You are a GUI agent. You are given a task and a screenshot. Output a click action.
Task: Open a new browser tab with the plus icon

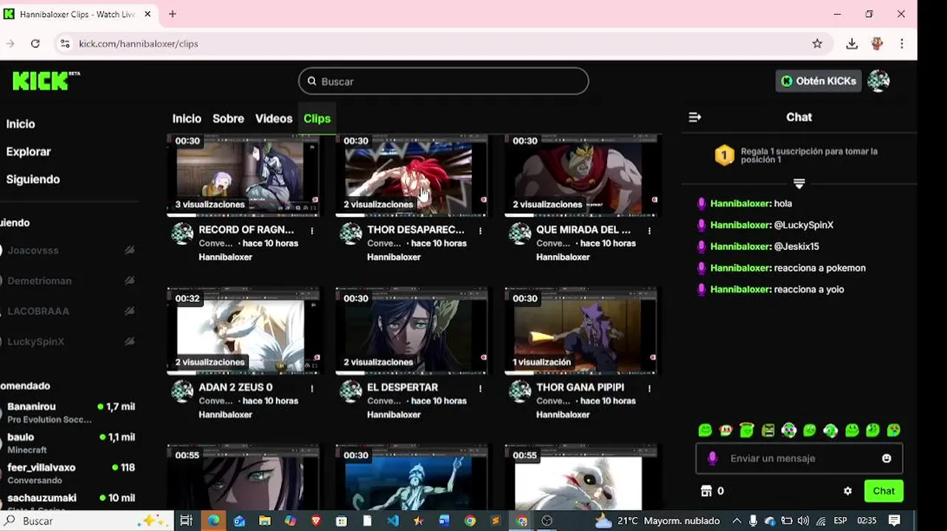click(173, 14)
